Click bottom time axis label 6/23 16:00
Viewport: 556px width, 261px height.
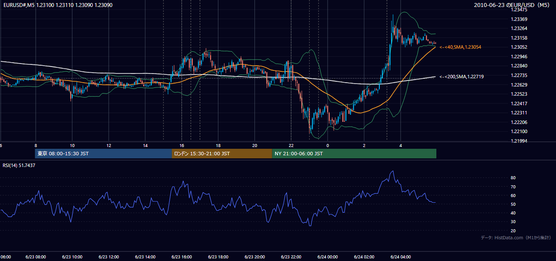click(x=182, y=257)
